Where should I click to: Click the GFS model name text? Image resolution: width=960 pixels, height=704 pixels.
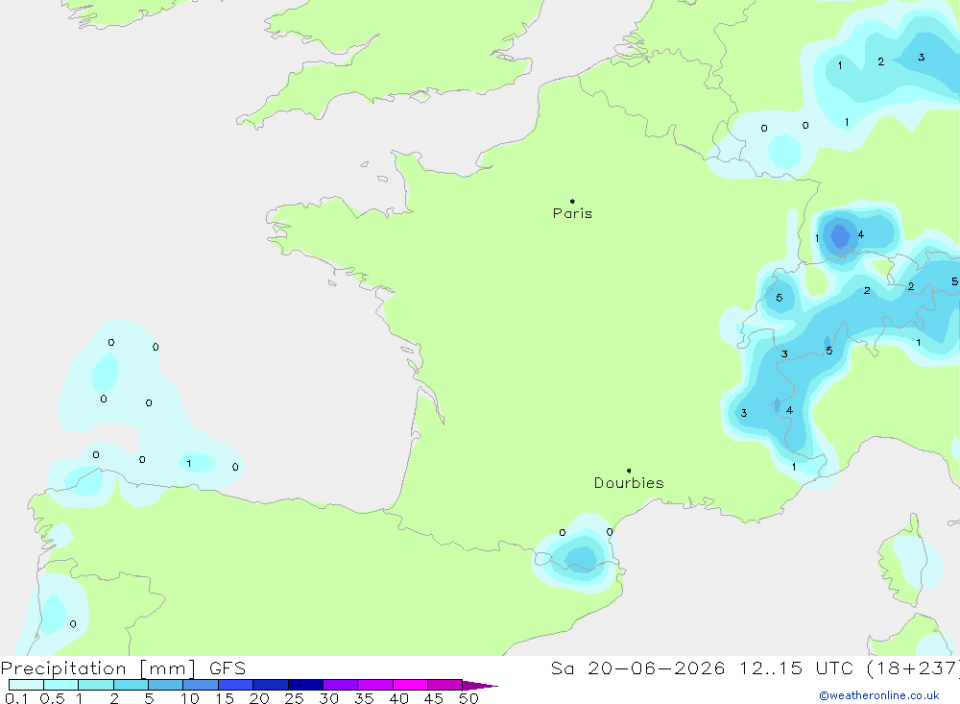click(x=228, y=668)
